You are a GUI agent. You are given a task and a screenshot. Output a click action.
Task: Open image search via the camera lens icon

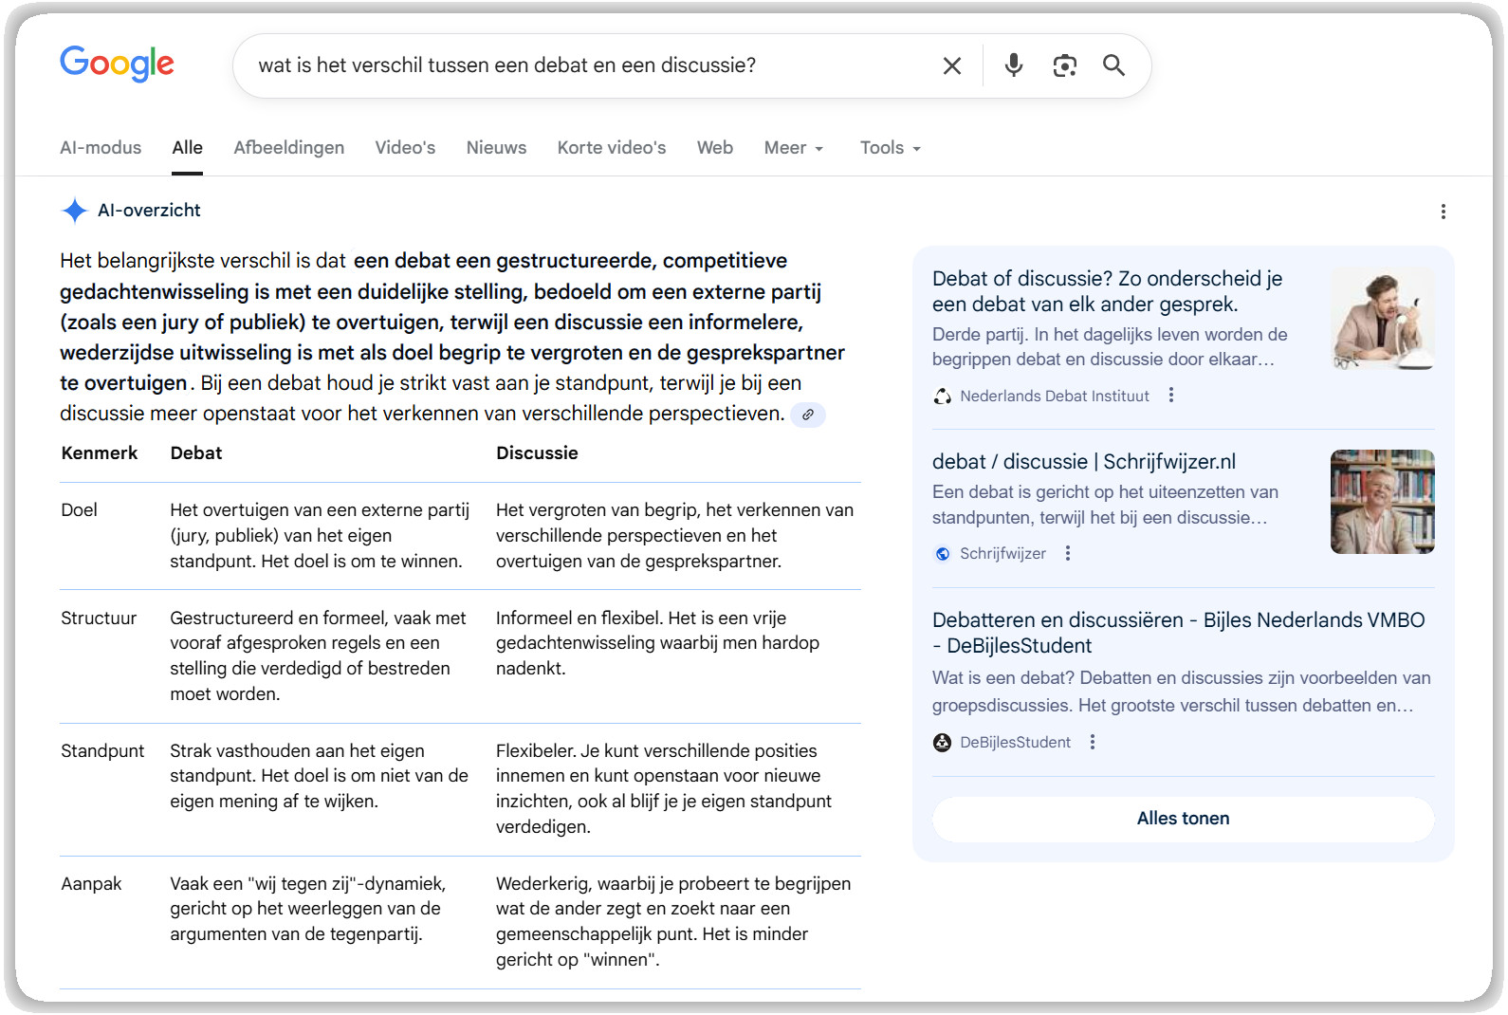point(1064,65)
